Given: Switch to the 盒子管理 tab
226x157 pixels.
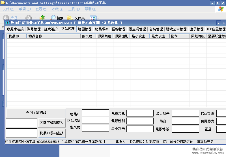Looking at the screenshot, I should click(x=197, y=29).
